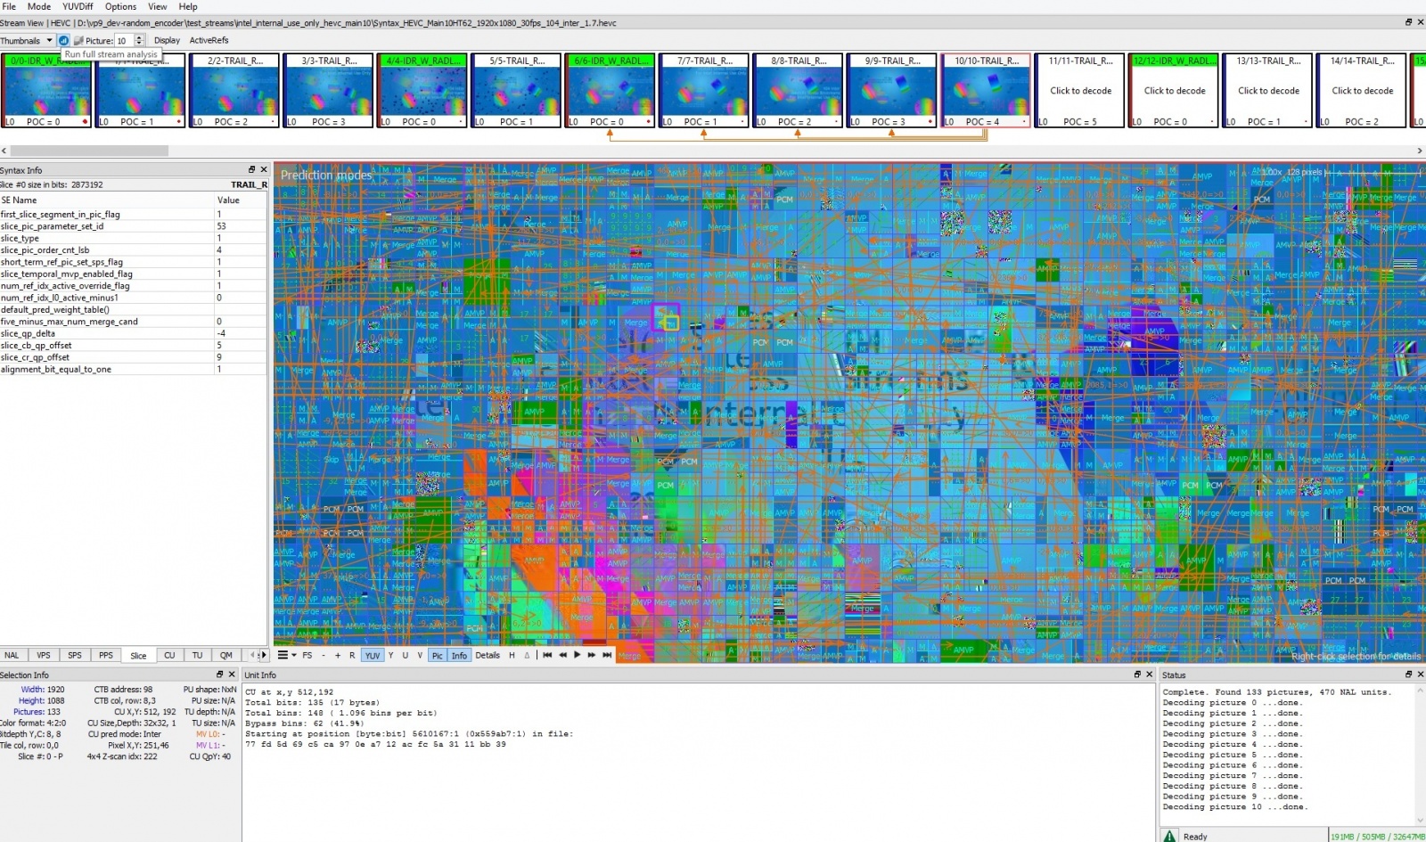This screenshot has width=1426, height=842.
Task: Switch to the VPS tab
Action: click(44, 655)
